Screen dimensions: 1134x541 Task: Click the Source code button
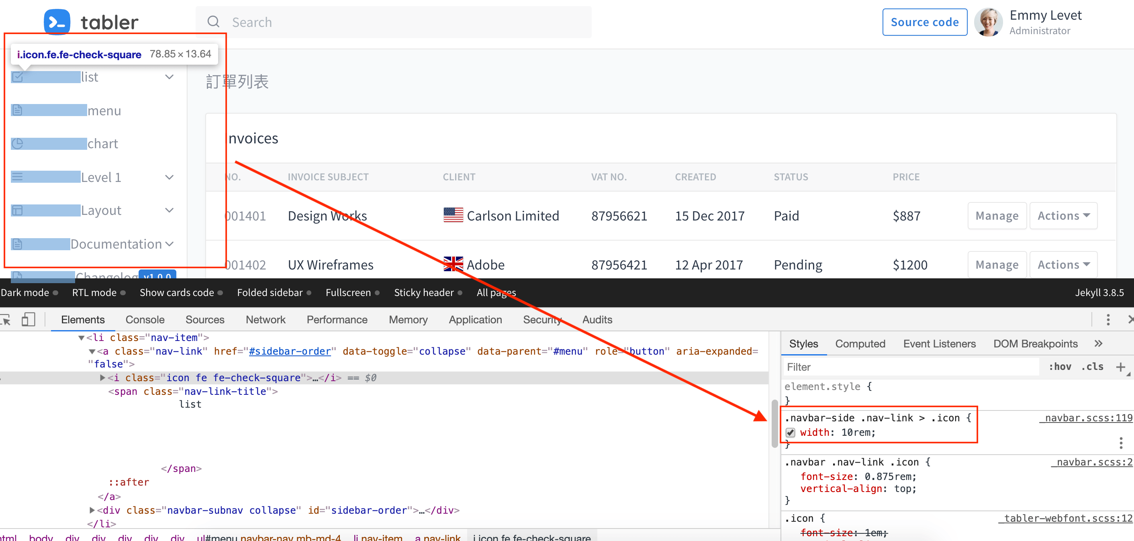tap(924, 22)
